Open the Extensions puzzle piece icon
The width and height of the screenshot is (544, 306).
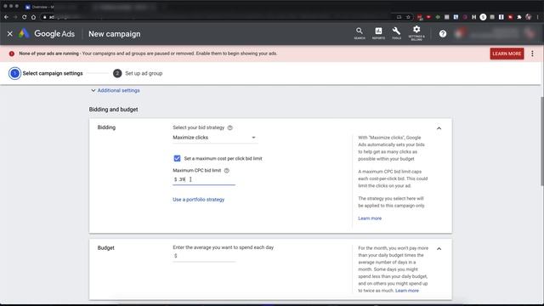coord(519,17)
